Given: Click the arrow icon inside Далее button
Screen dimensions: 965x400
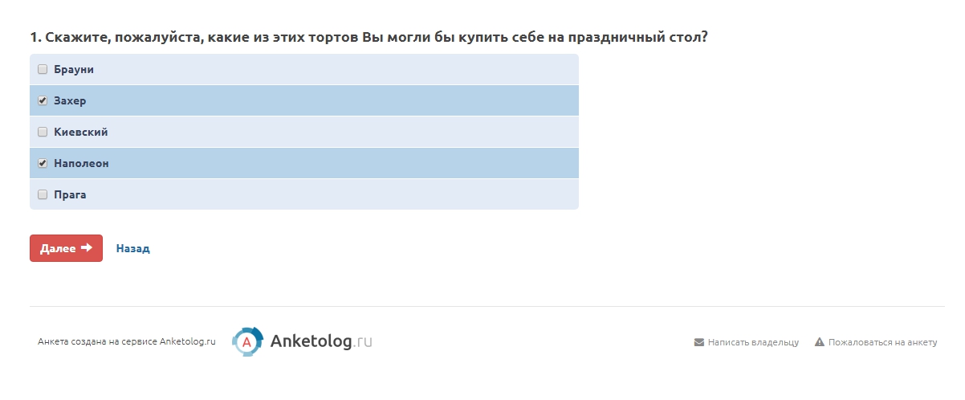Looking at the screenshot, I should (x=87, y=248).
